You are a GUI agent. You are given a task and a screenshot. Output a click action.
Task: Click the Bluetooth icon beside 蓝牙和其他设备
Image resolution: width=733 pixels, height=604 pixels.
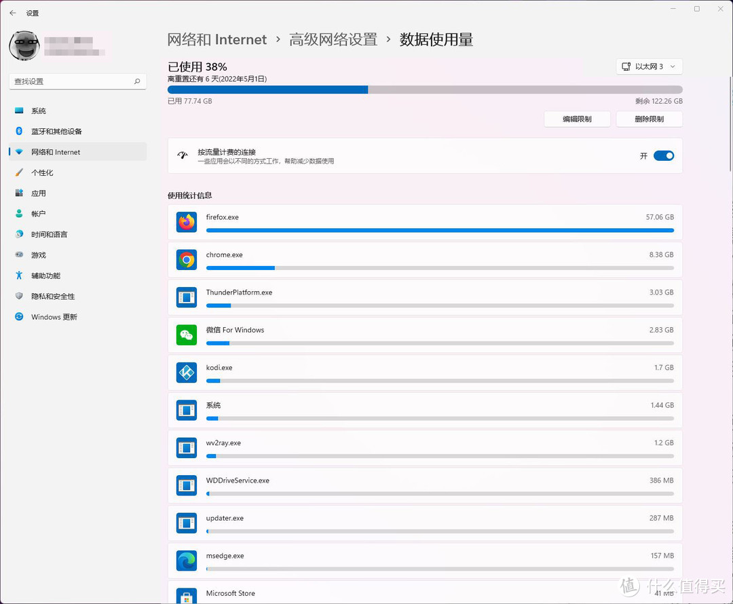click(19, 131)
